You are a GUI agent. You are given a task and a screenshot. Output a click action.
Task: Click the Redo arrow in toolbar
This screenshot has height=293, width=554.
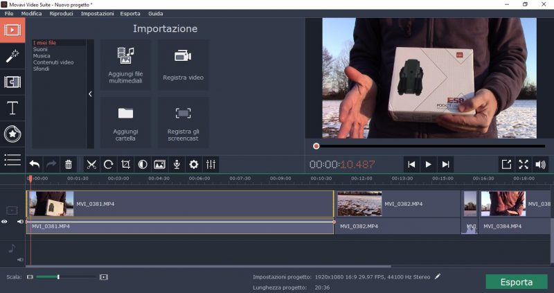[x=51, y=164]
